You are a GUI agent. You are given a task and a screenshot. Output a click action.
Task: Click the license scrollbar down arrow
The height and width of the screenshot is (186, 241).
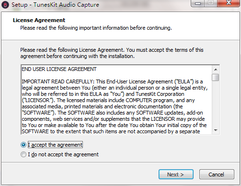pos(216,130)
